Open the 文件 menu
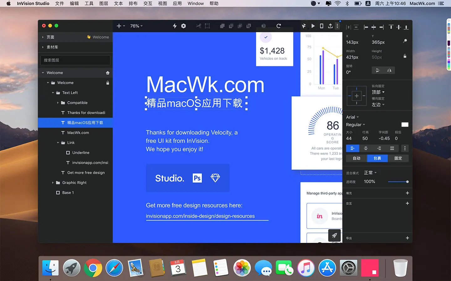The image size is (451, 281). pyautogui.click(x=60, y=3)
